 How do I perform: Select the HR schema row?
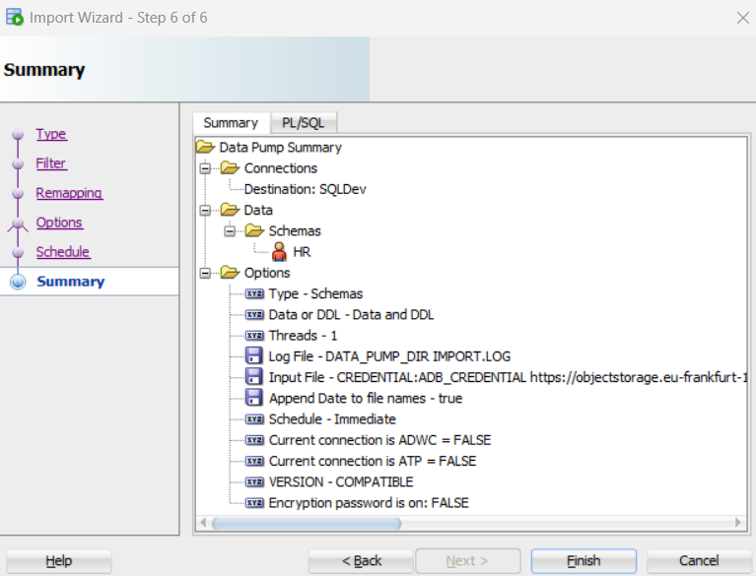click(x=302, y=252)
